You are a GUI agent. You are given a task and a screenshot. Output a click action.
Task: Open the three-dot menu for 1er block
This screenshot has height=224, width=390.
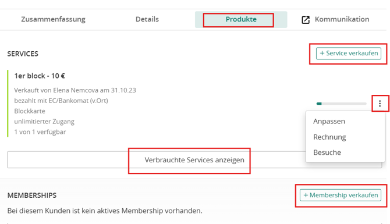click(x=380, y=104)
